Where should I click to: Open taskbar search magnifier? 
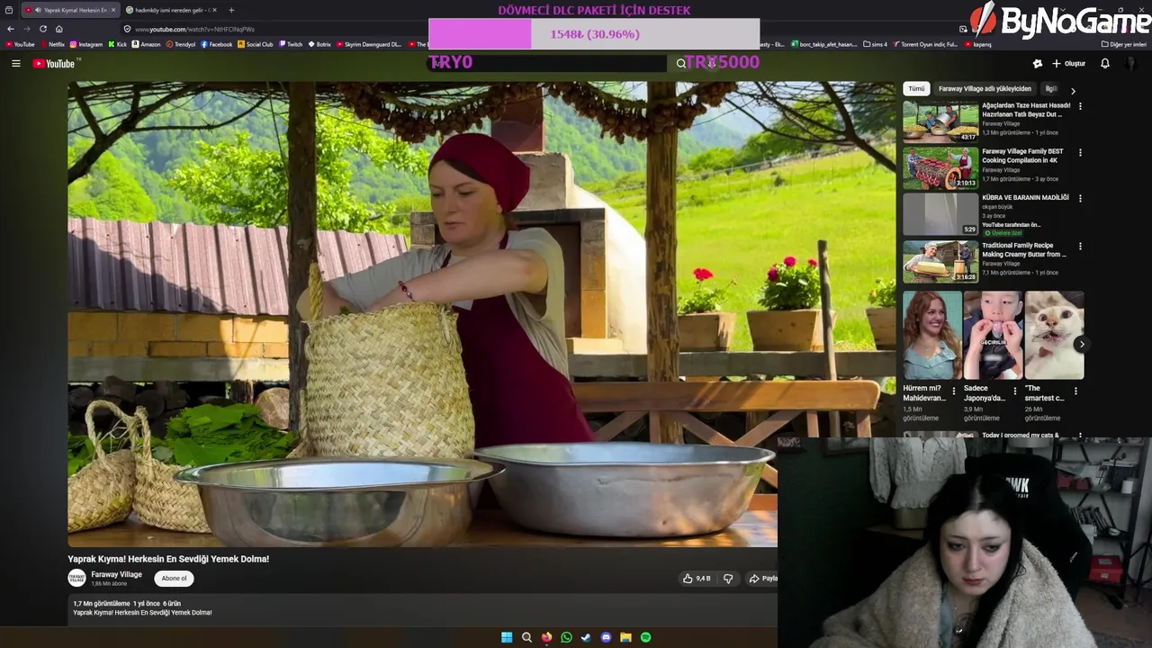click(526, 637)
